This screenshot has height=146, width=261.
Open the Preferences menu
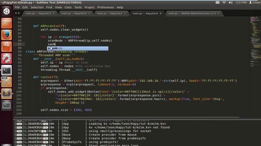[x=106, y=7]
